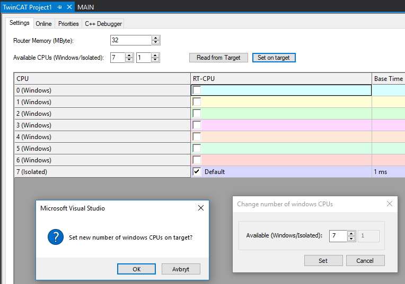Enable RT-CPU checkbox for CPU 1

click(x=197, y=102)
